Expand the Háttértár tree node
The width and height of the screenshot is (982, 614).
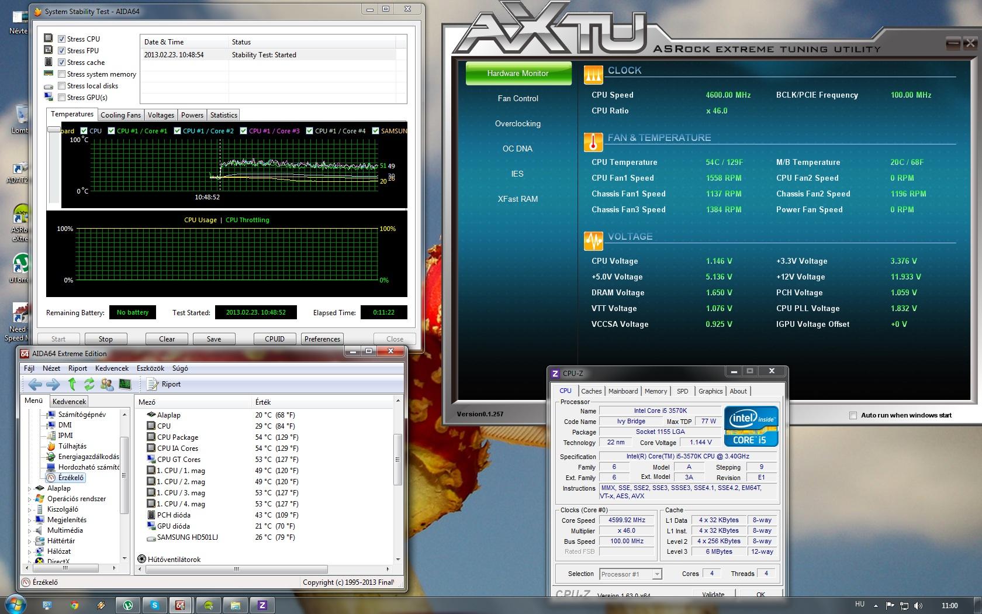(30, 541)
